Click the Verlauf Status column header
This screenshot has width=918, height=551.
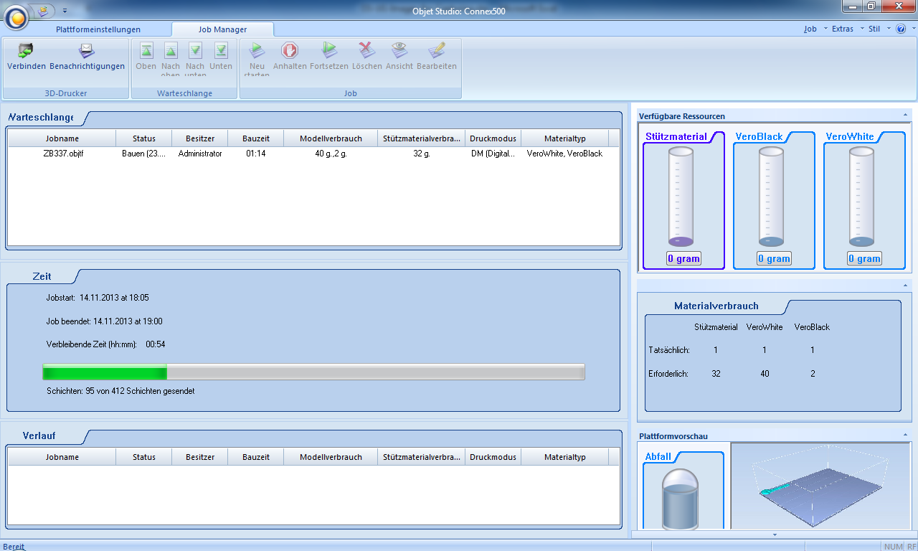pos(144,457)
